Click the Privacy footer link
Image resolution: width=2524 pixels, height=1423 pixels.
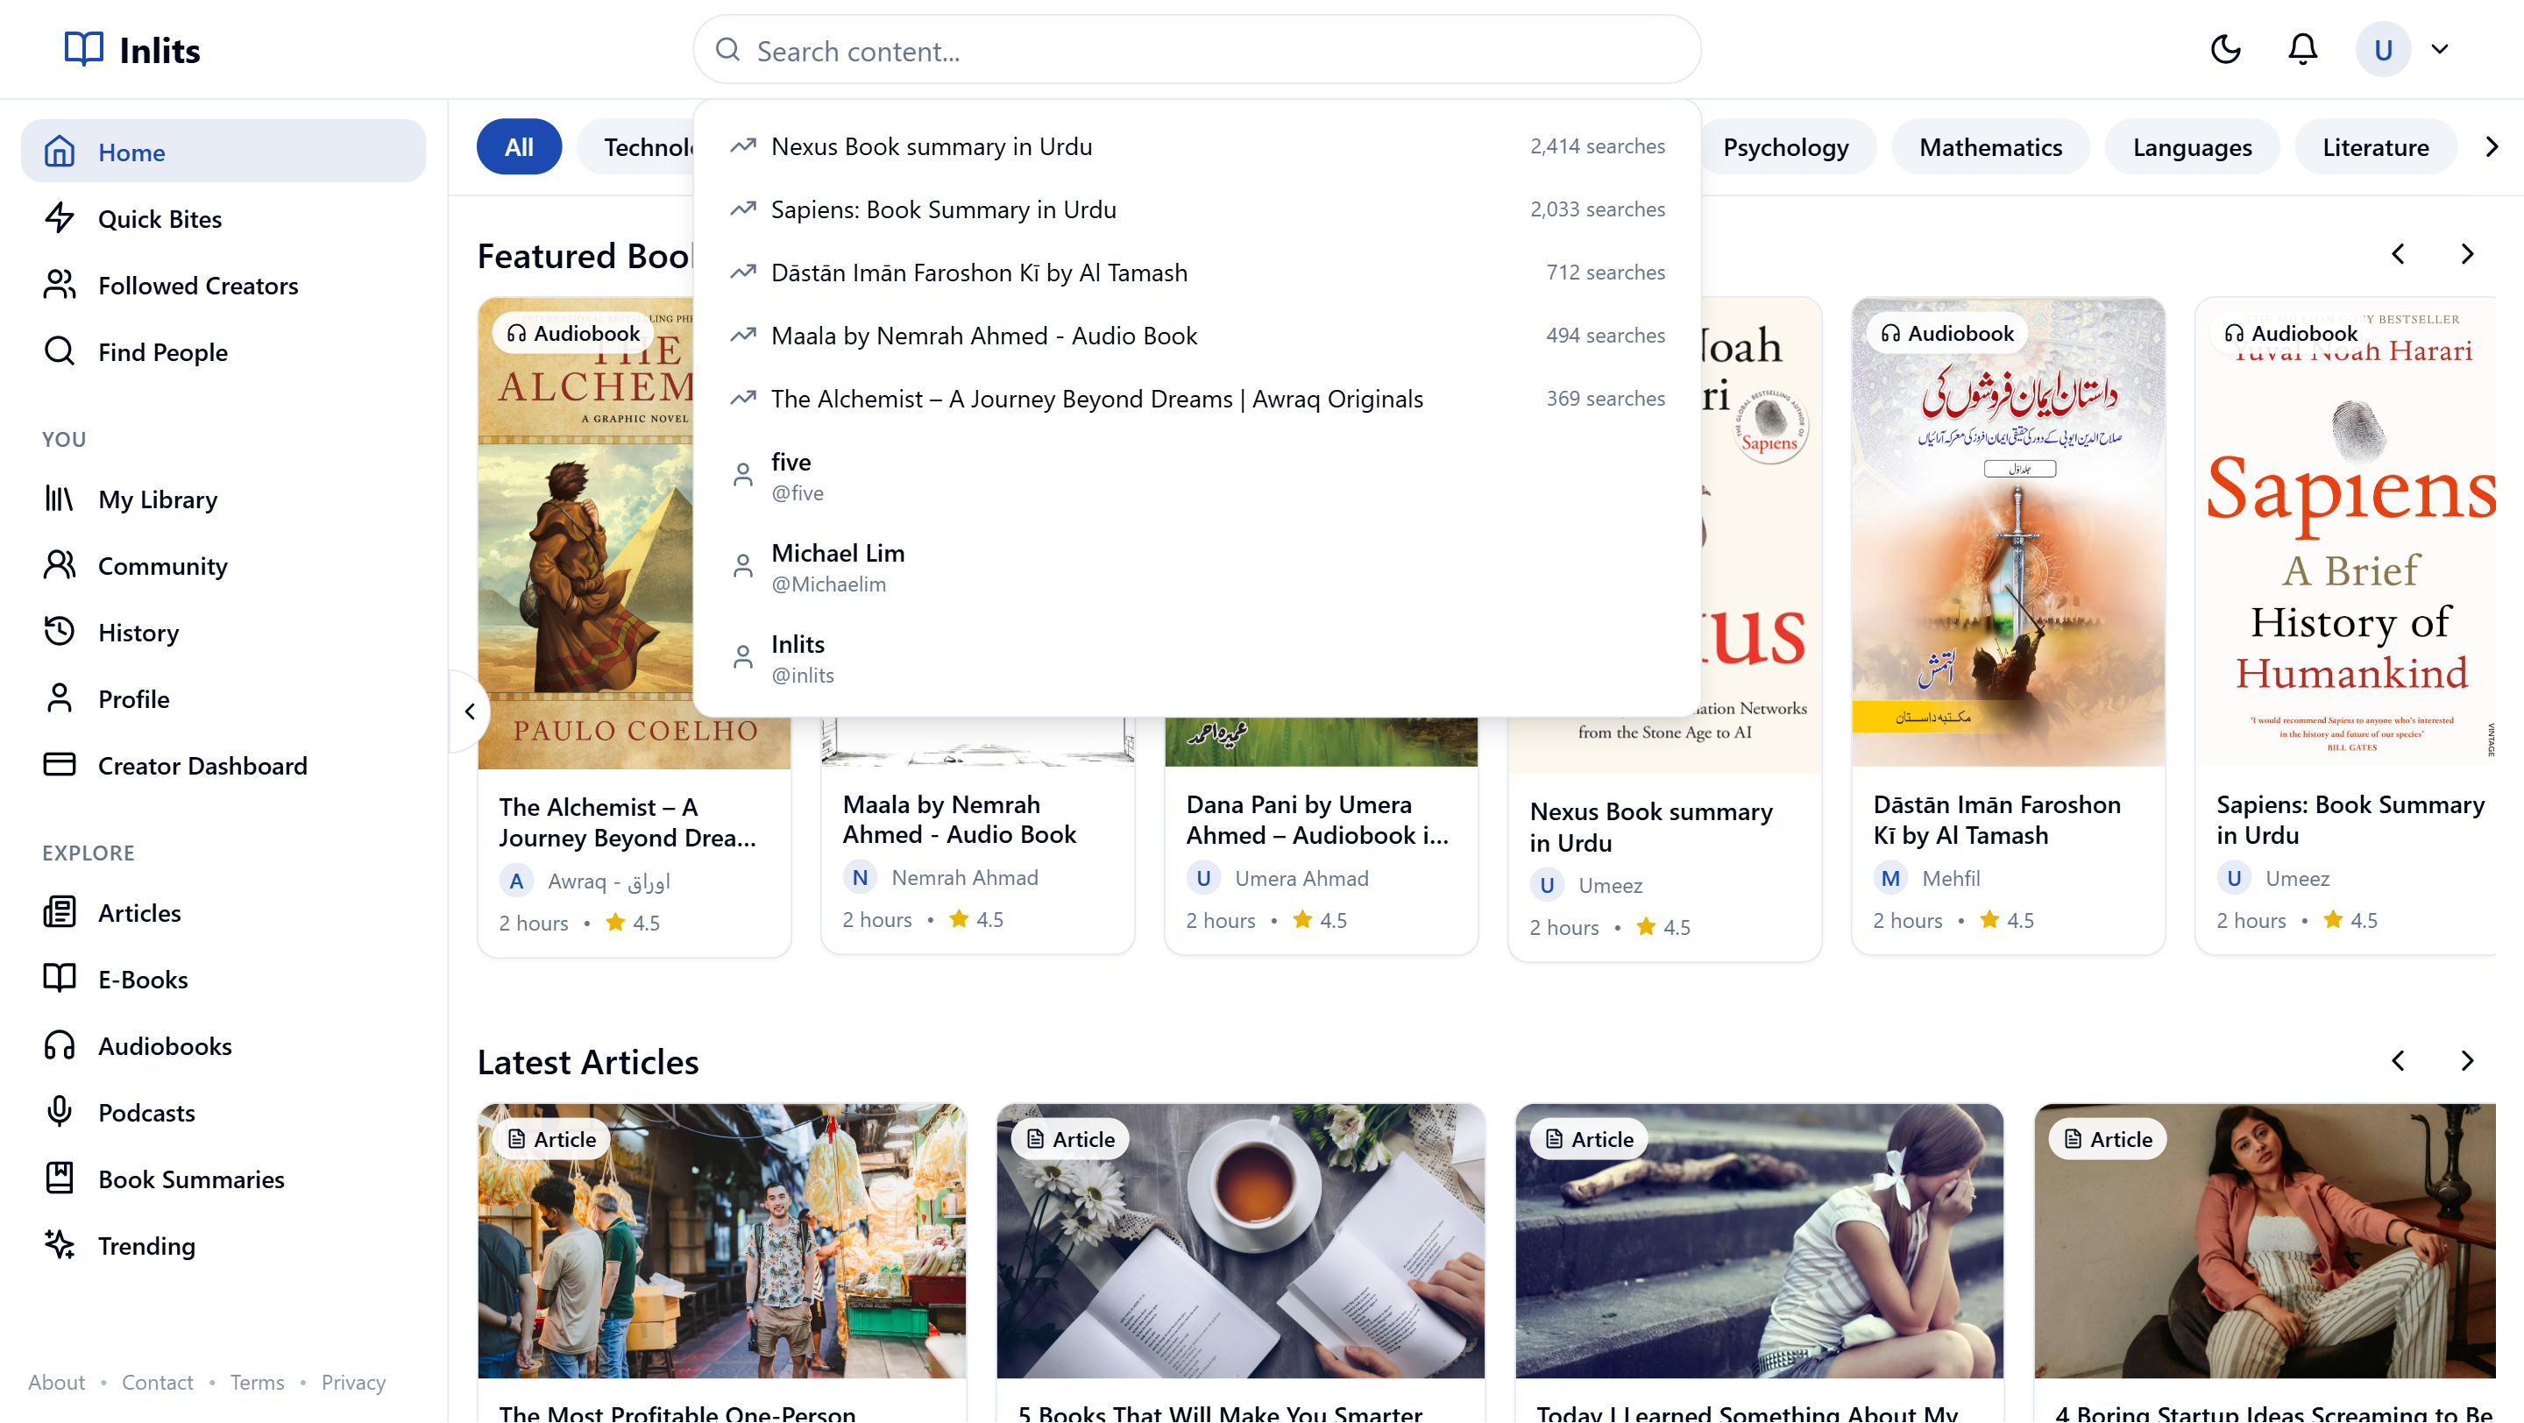coord(352,1382)
